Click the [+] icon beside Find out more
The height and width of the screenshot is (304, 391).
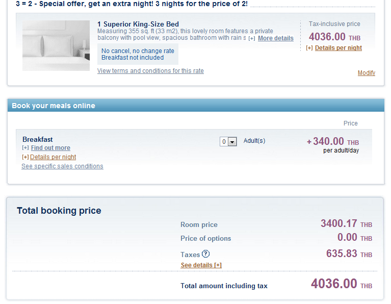pyautogui.click(x=25, y=148)
